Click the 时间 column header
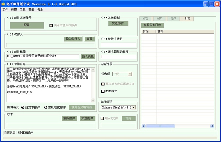 tap(148, 32)
